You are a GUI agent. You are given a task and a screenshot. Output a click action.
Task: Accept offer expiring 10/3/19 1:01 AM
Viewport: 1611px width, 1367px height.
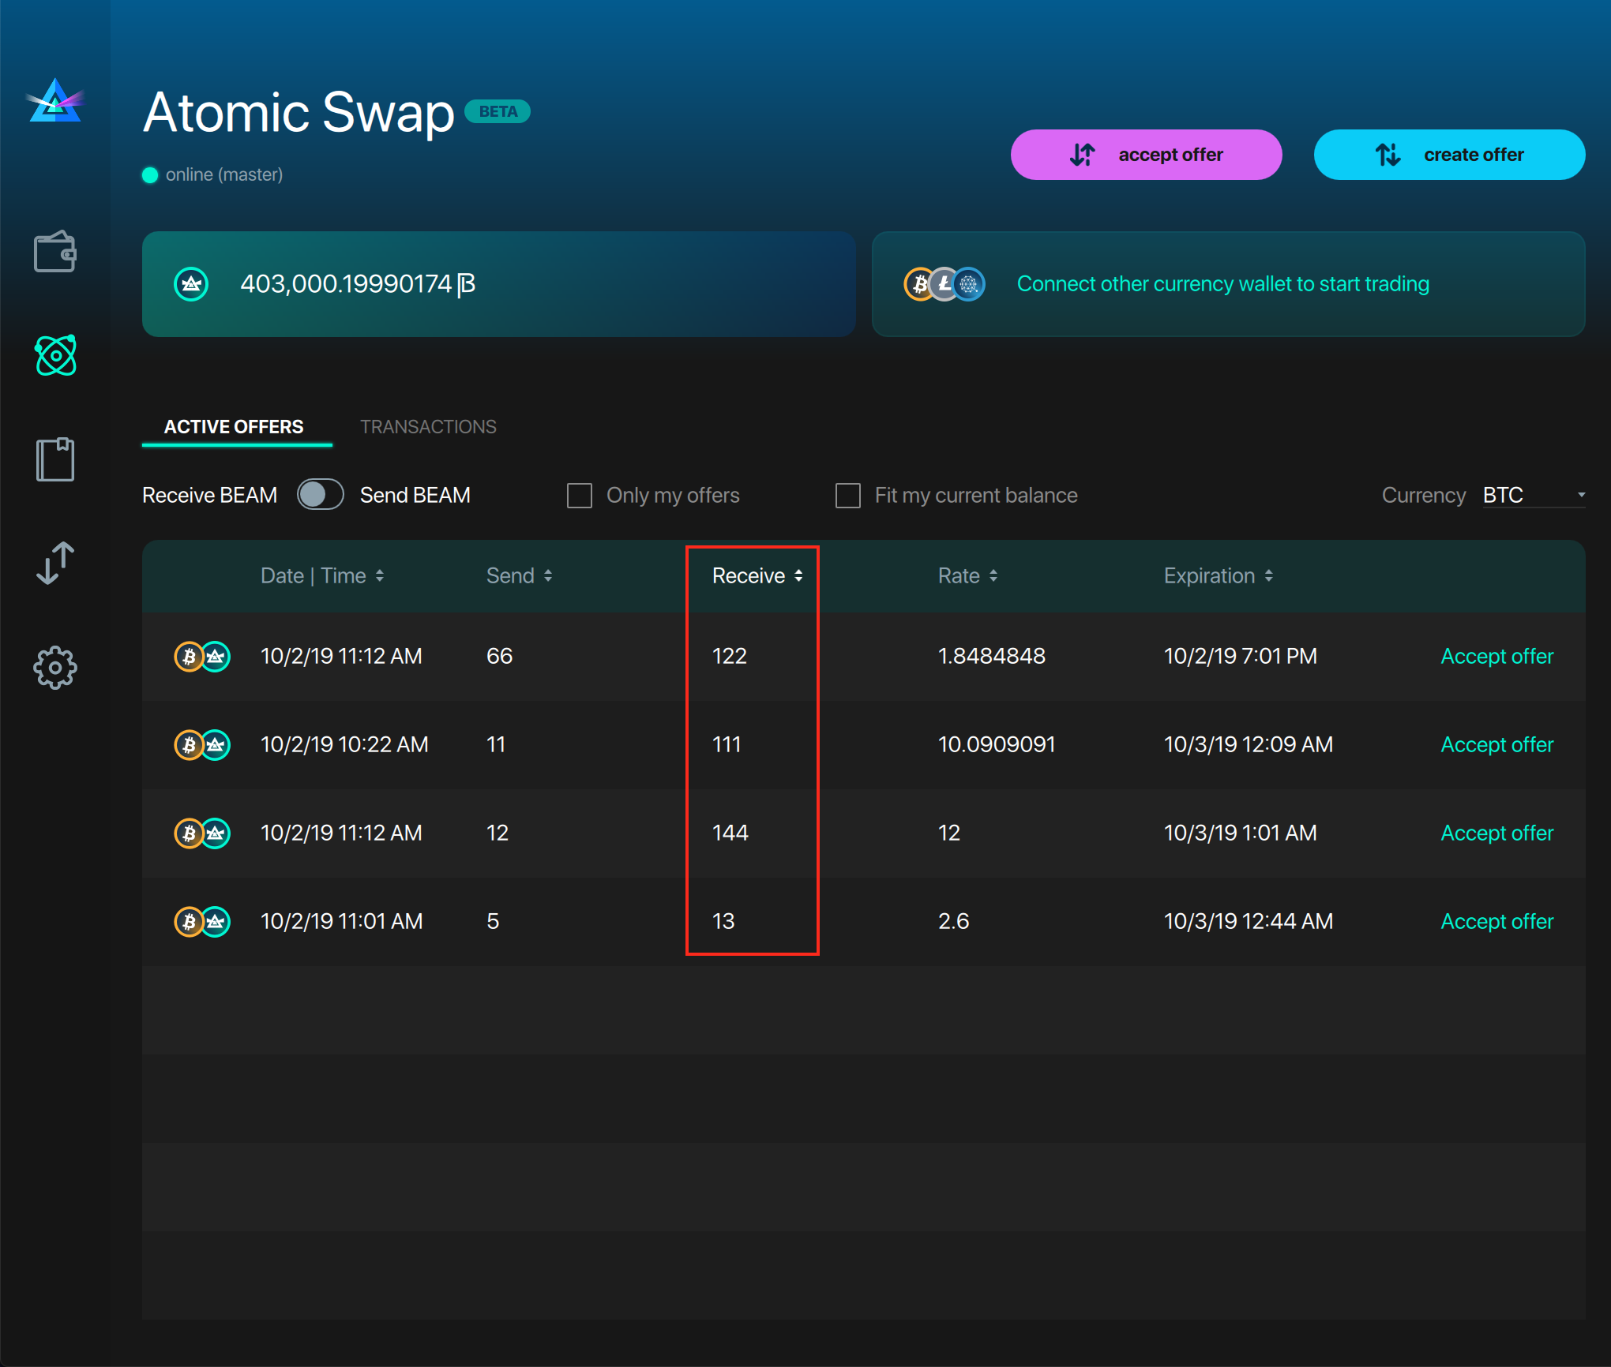point(1496,833)
